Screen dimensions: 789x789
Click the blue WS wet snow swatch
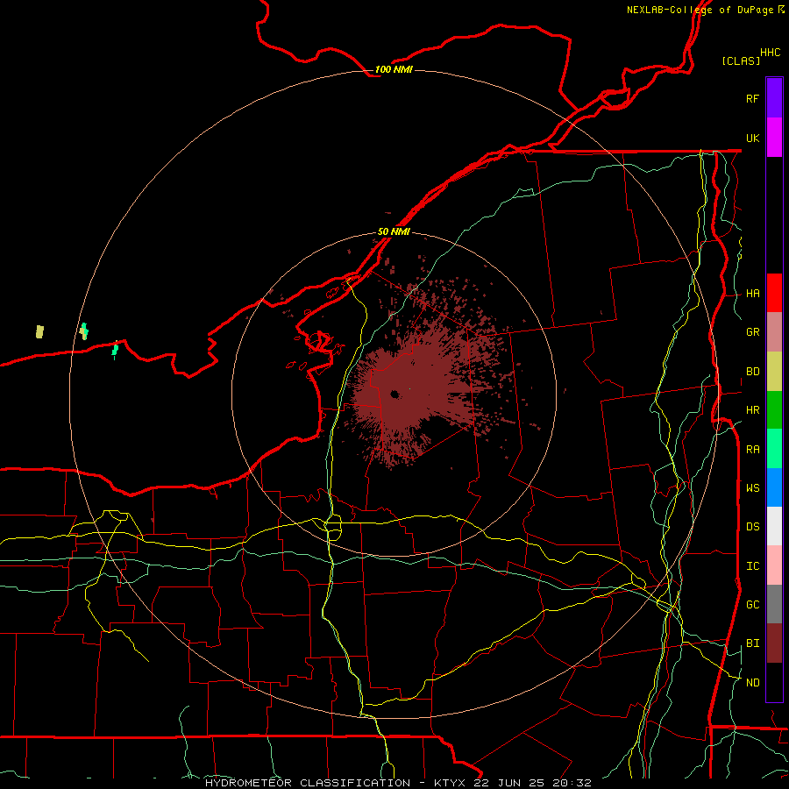tap(774, 487)
